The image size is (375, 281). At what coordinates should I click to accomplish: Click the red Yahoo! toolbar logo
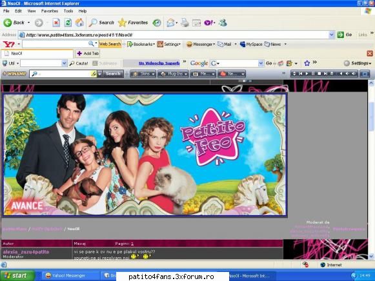[x=9, y=44]
